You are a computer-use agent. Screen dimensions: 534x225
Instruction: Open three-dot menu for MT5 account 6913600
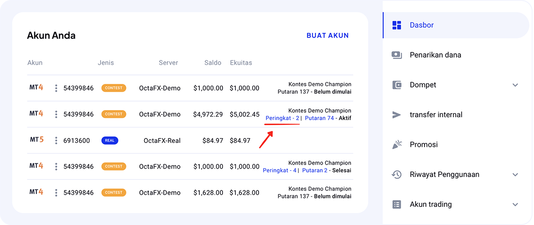[x=56, y=141]
